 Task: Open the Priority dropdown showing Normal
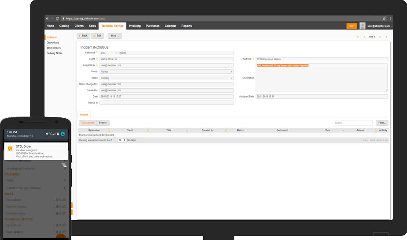[x=166, y=71]
